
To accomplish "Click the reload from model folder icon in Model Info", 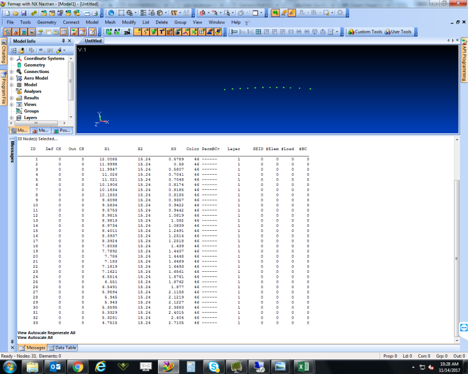I will pos(22,50).
